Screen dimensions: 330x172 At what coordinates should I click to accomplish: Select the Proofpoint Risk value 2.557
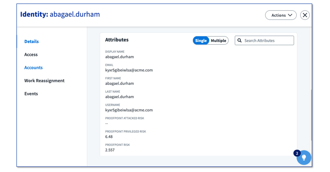(x=110, y=150)
